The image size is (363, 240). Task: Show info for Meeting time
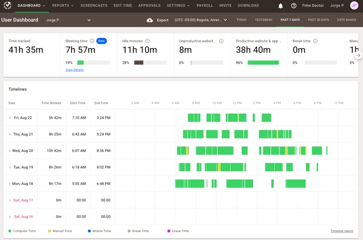pyautogui.click(x=92, y=41)
